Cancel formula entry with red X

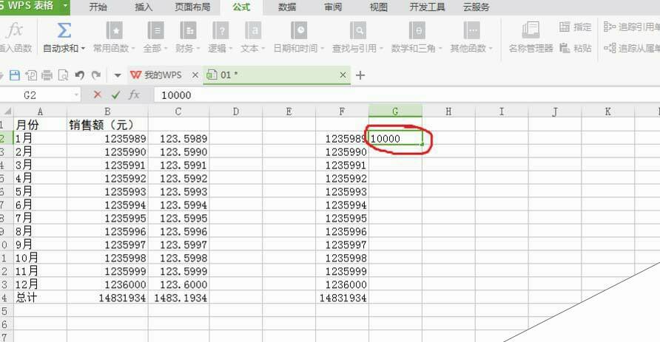[x=98, y=95]
